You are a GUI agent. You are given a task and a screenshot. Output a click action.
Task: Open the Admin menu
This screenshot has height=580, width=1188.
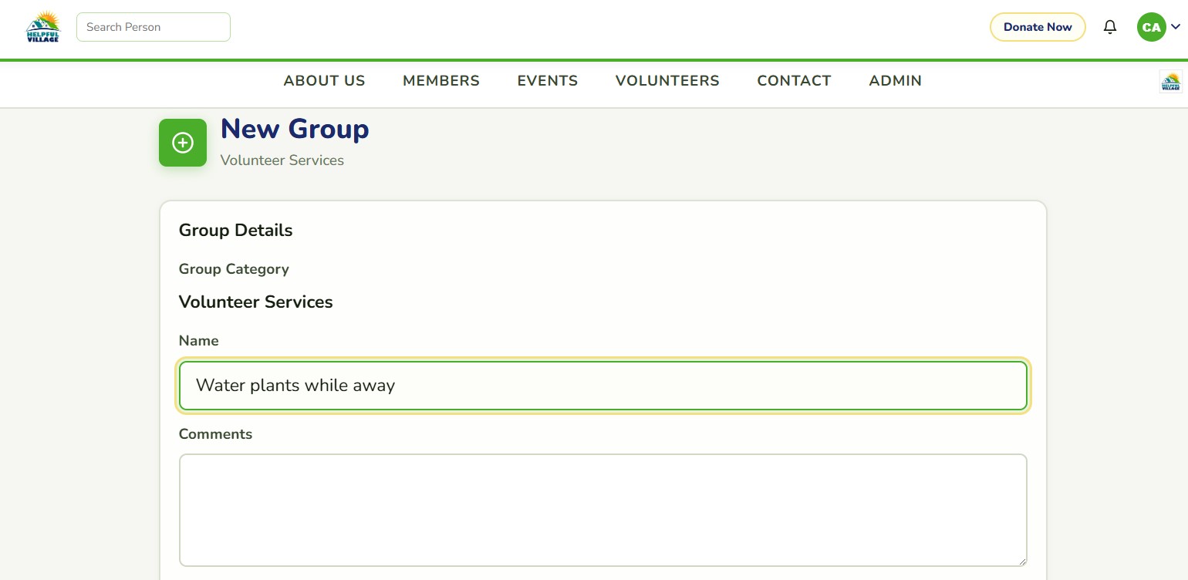pyautogui.click(x=895, y=81)
